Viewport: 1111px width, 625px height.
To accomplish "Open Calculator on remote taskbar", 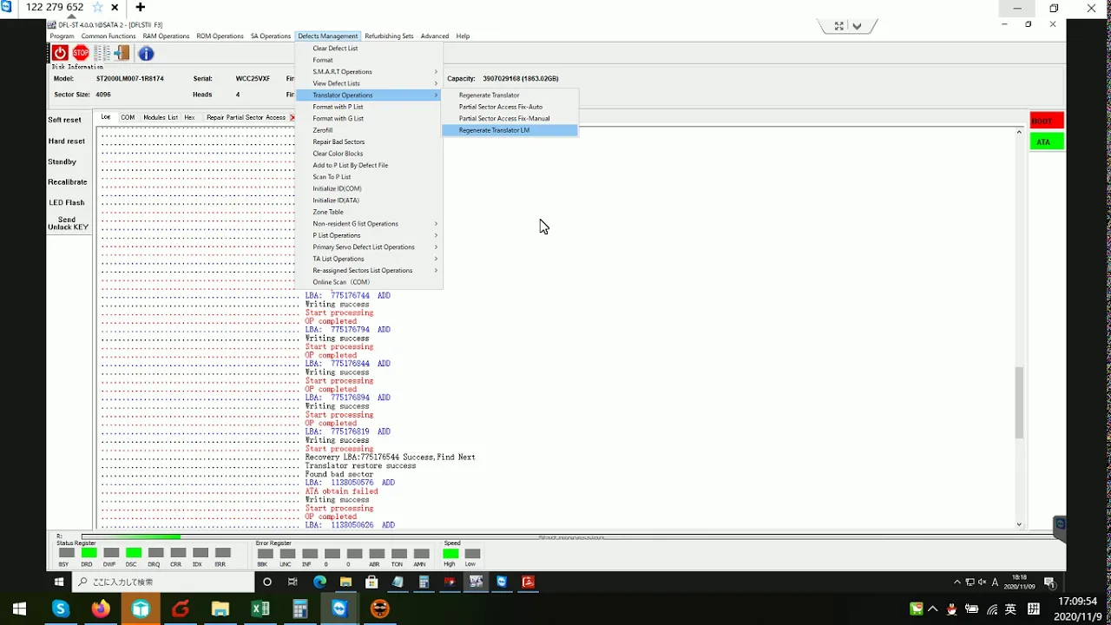I will (x=424, y=582).
